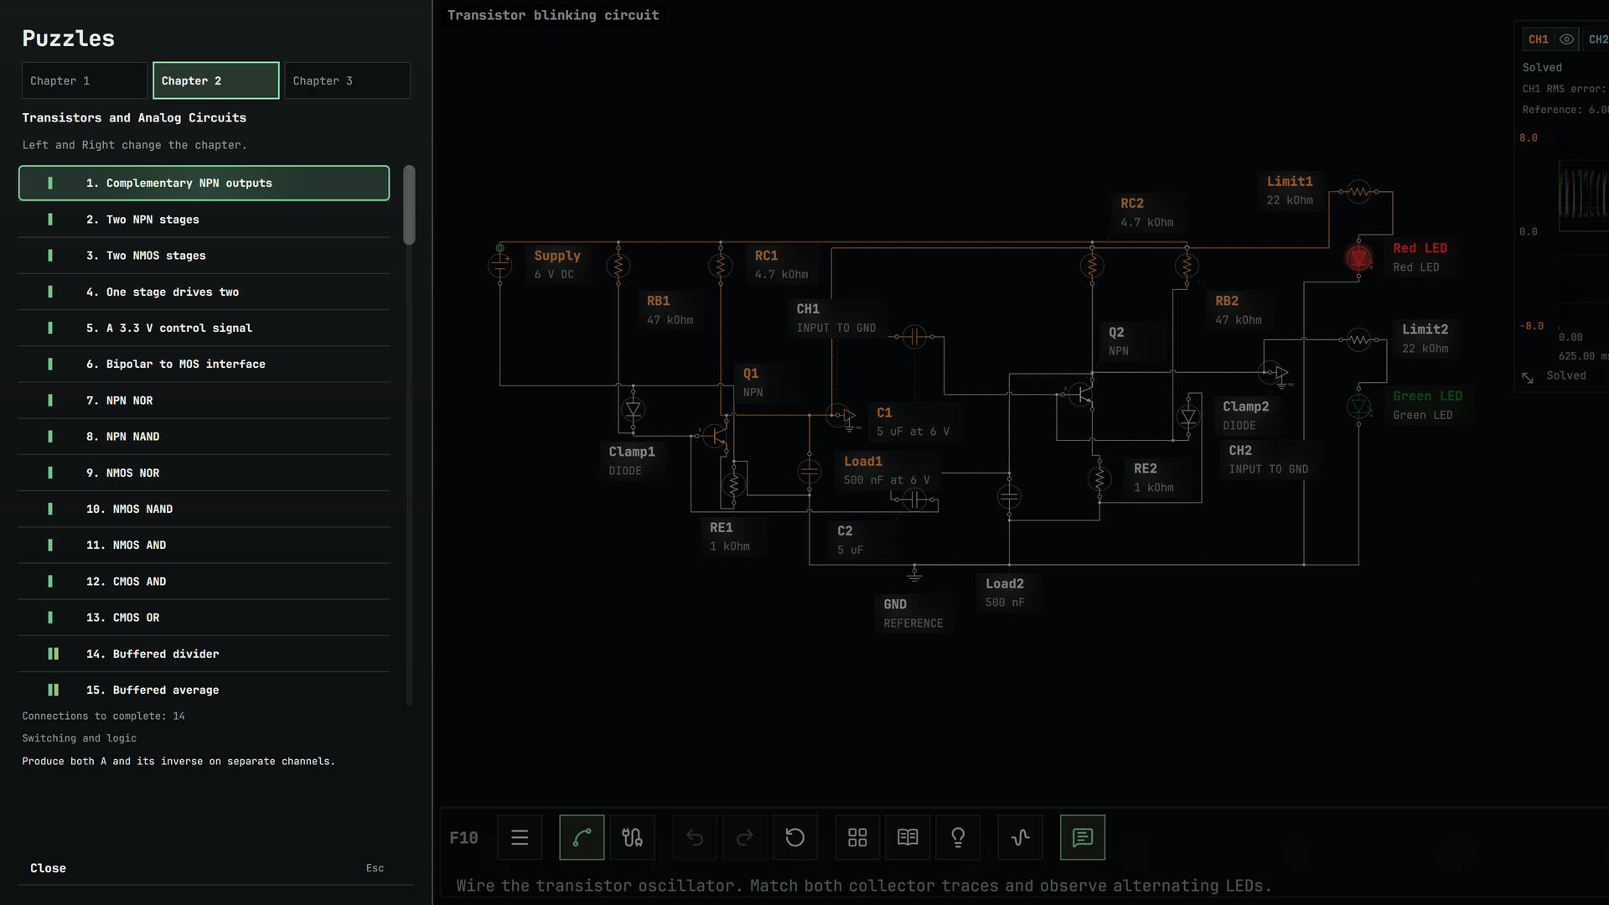The image size is (1609, 905).
Task: Open the oscilloscope waveform icon
Action: [x=1020, y=837]
